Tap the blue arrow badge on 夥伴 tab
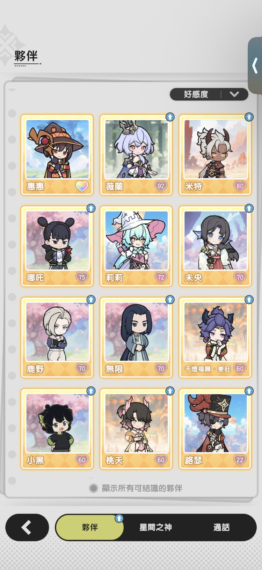 (119, 518)
